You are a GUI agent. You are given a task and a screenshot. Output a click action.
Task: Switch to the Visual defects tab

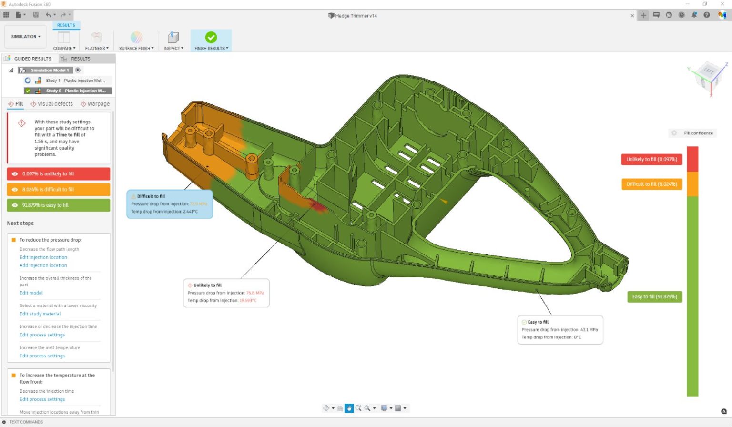52,104
